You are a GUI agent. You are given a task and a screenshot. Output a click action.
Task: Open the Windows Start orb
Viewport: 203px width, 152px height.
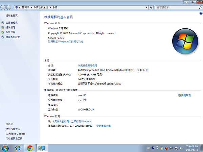pyautogui.click(x=5, y=148)
